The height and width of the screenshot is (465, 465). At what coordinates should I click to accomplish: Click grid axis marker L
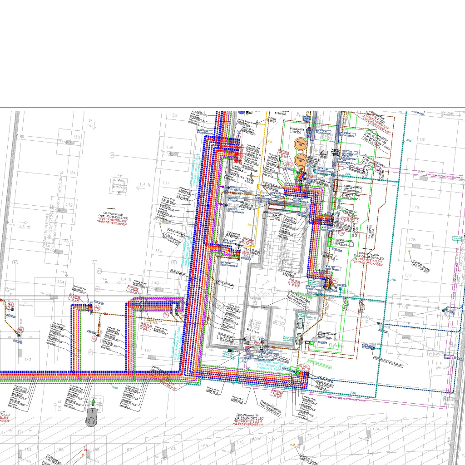tap(94, 262)
